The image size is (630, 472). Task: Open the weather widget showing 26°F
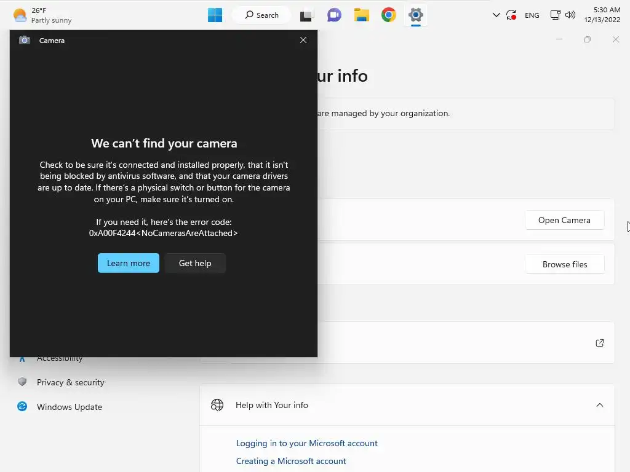[42, 15]
